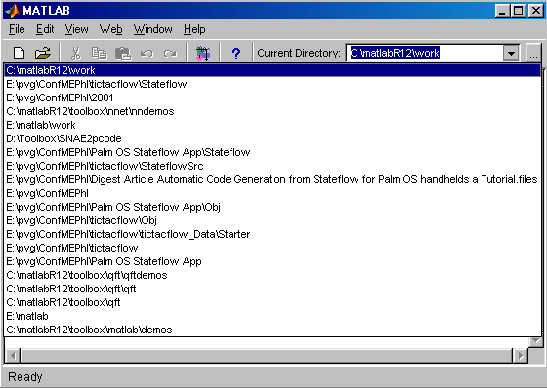Screen dimensions: 547x388
Task: Select E:\pvg\ConfMEPhI\tictacflow\Stateflow entry
Action: coord(273,84)
